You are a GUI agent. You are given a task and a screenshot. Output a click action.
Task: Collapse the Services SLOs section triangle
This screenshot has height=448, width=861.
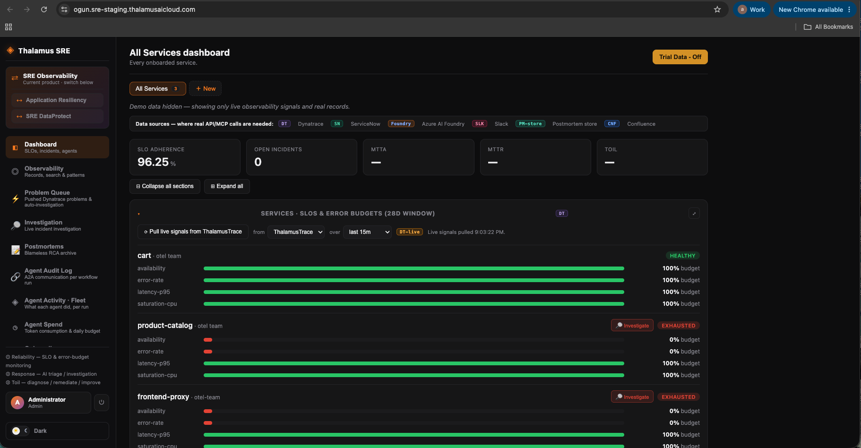coord(139,214)
